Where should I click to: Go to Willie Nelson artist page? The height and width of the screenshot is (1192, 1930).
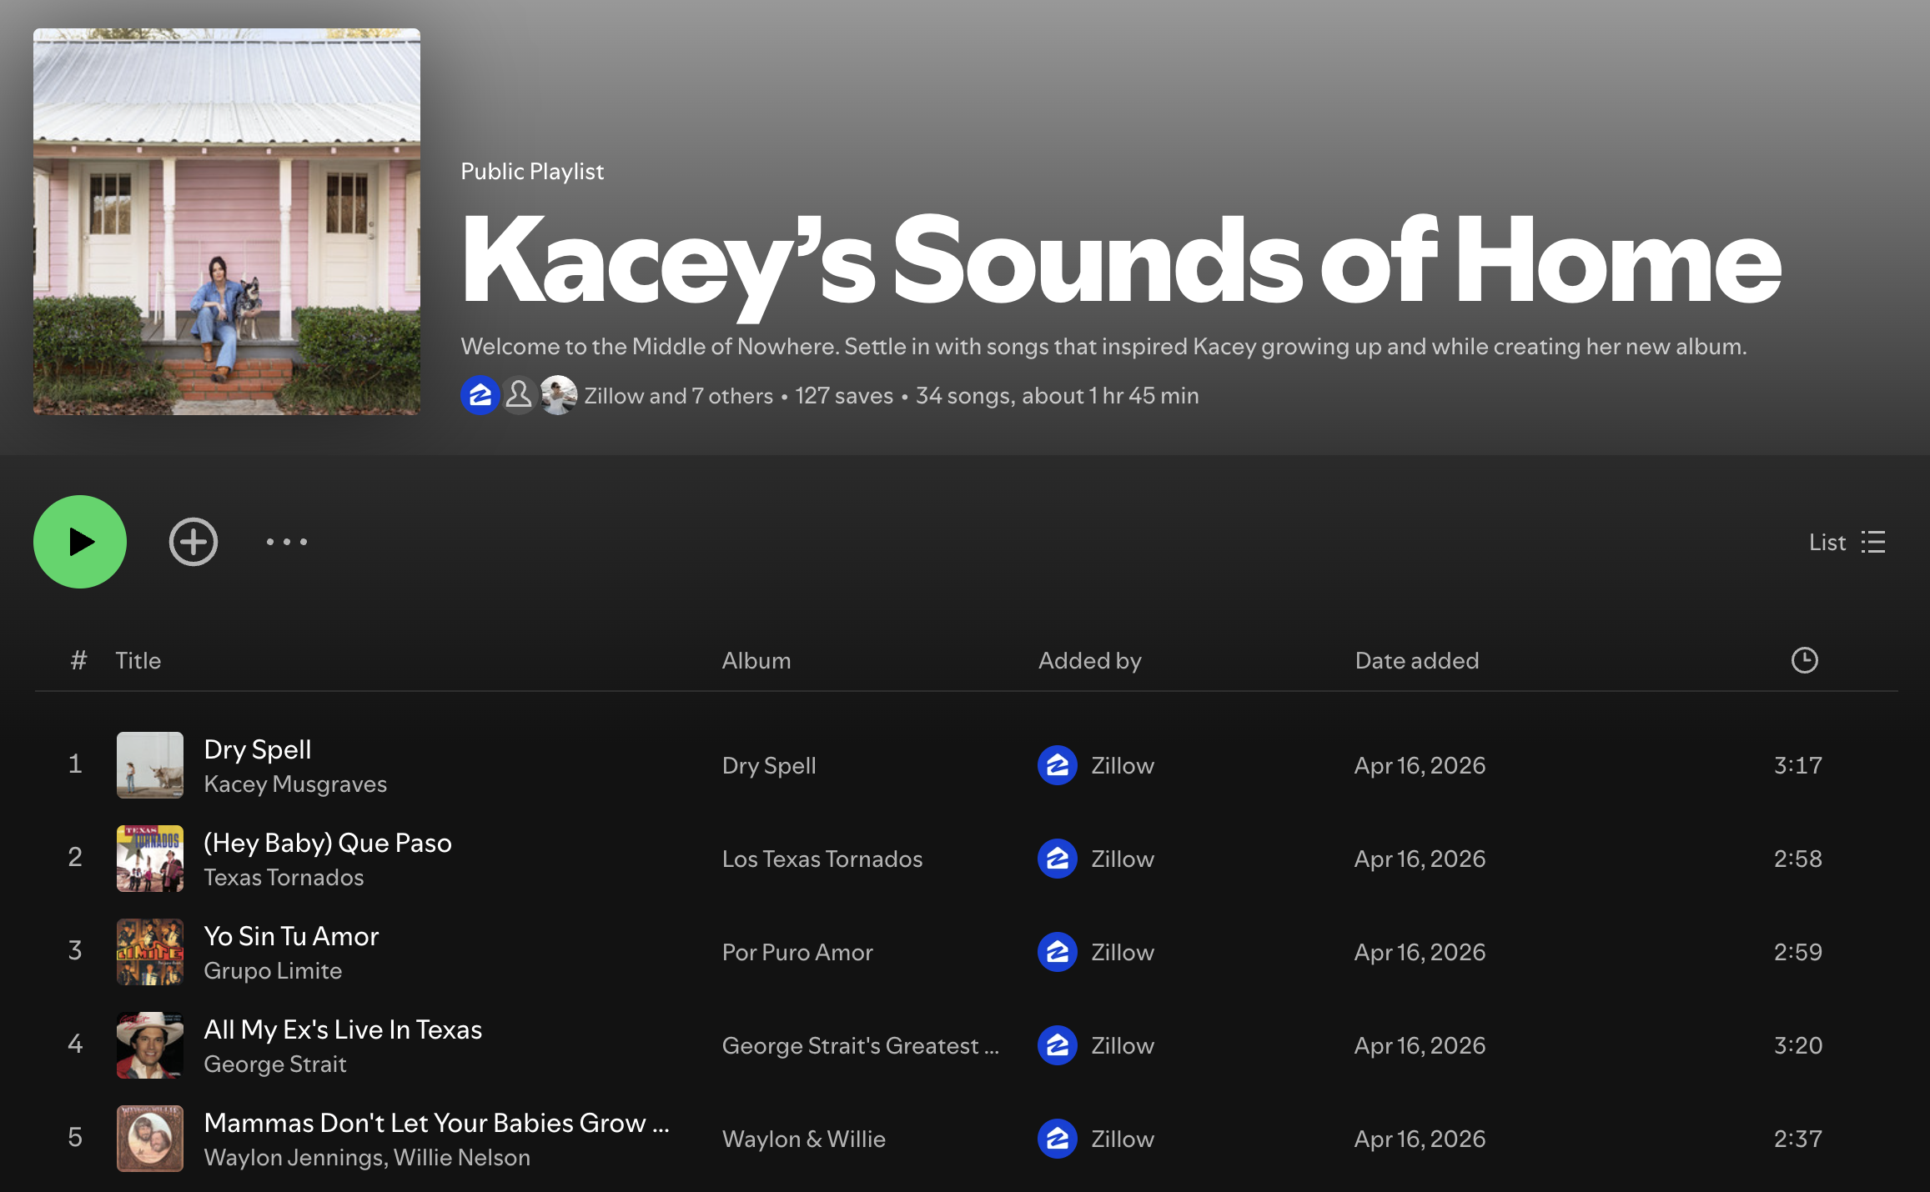point(462,1158)
